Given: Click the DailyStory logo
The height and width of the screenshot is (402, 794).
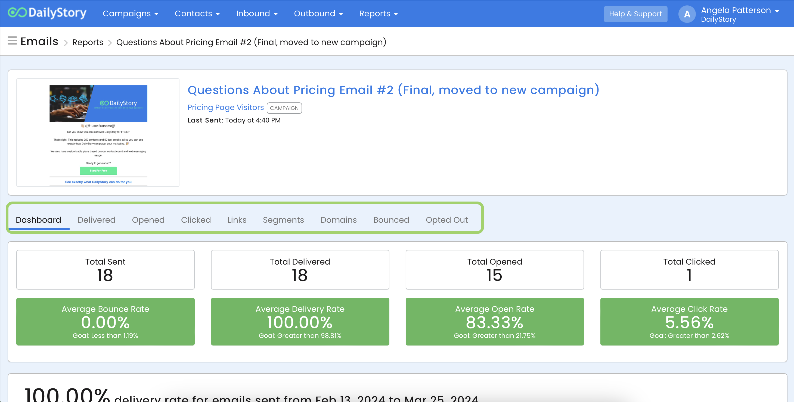Looking at the screenshot, I should (x=47, y=13).
